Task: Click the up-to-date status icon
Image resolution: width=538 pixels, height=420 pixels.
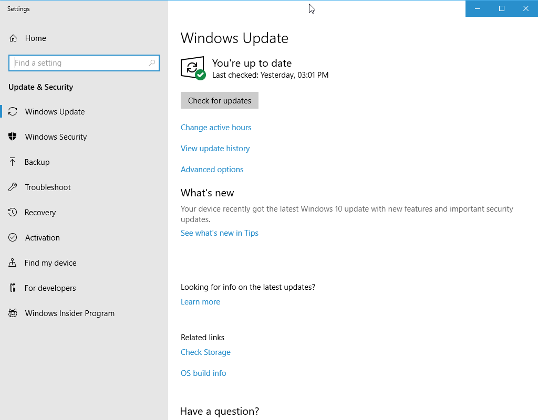Action: pos(193,68)
